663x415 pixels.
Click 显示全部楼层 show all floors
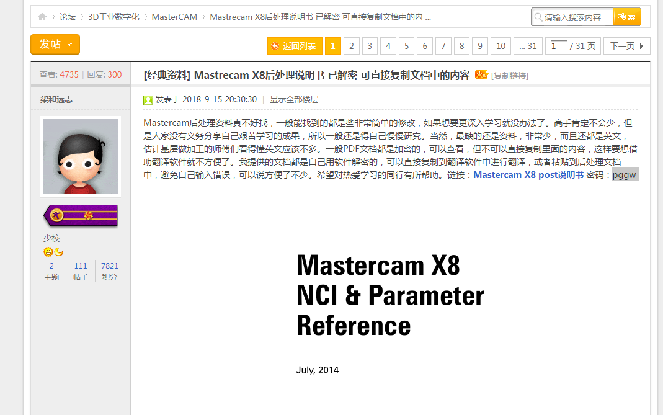pos(294,99)
